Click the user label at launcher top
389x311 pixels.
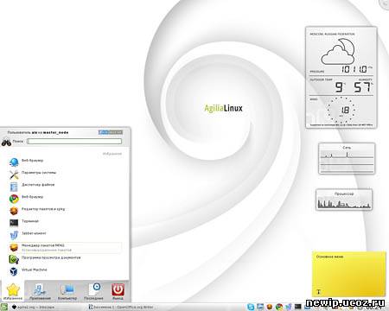coord(38,132)
